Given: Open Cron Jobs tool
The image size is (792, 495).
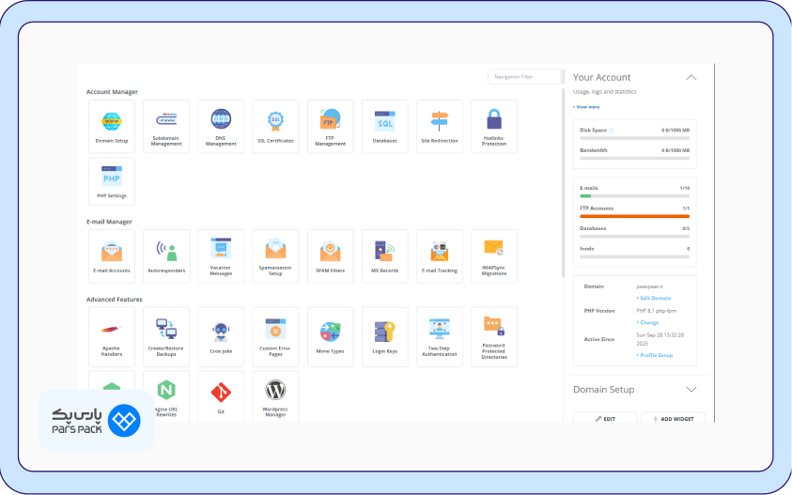Looking at the screenshot, I should click(221, 335).
